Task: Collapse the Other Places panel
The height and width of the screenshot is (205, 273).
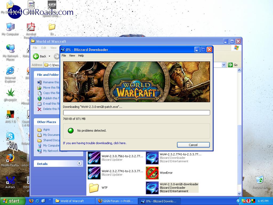Action: coord(79,122)
